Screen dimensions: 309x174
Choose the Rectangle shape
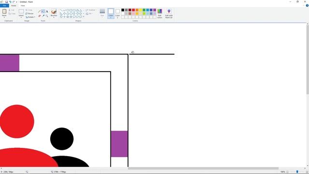pos(71,10)
